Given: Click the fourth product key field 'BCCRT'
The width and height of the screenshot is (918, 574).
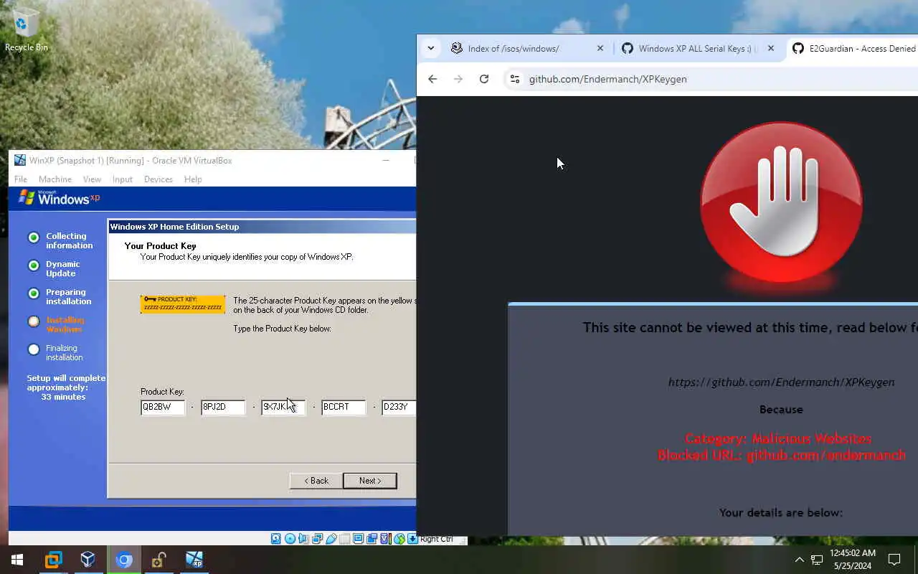Looking at the screenshot, I should [344, 407].
